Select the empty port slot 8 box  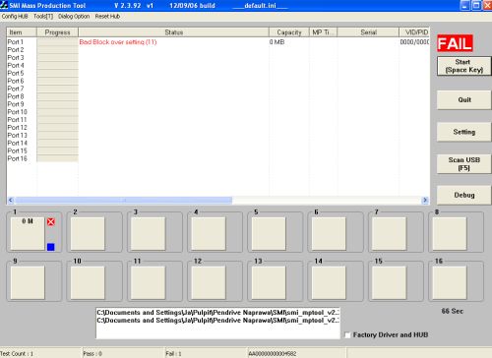tap(450, 233)
